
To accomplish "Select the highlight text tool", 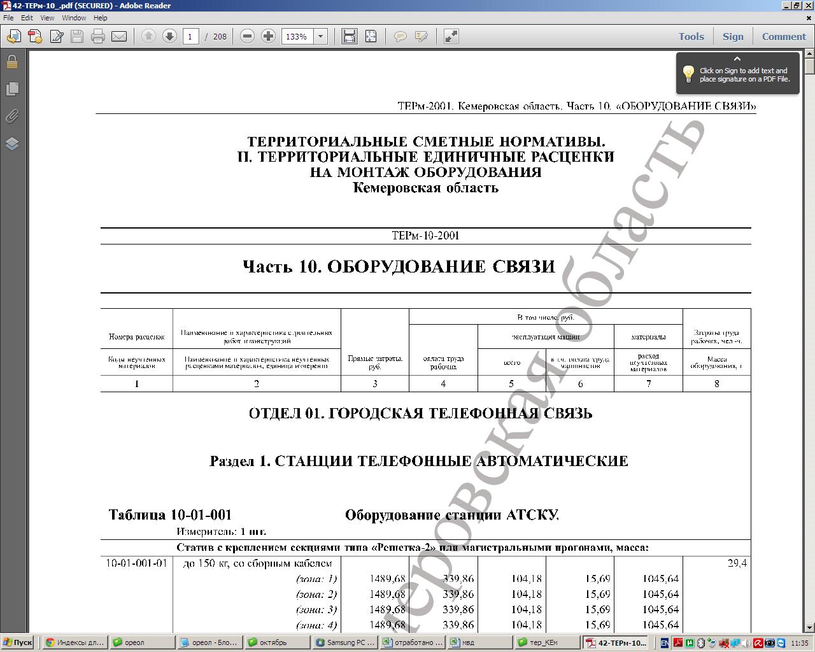I will tap(421, 36).
